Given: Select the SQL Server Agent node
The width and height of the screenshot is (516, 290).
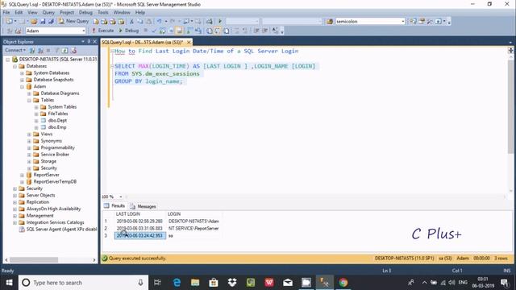Looking at the screenshot, I should (x=61, y=229).
